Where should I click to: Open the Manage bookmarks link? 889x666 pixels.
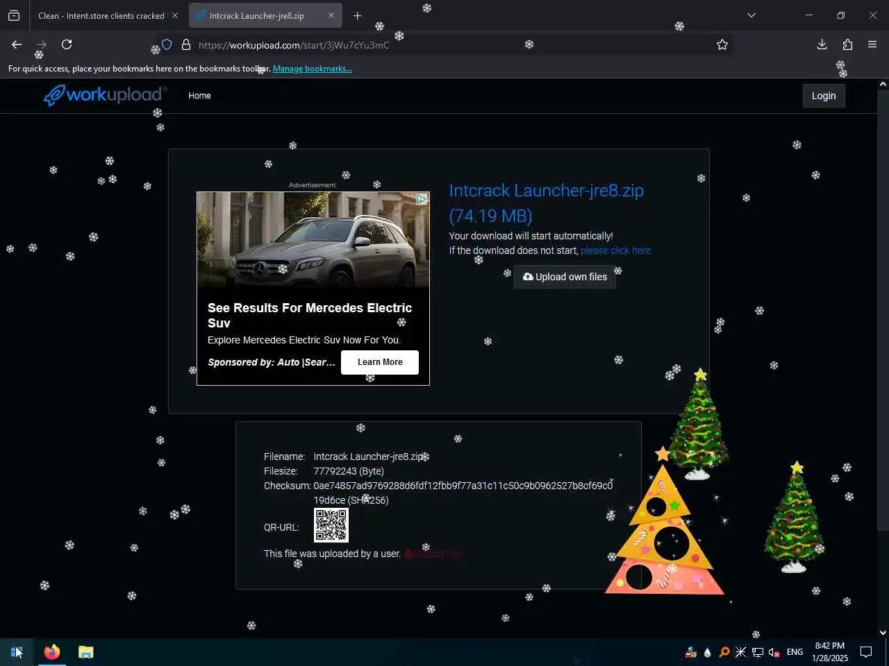313,69
